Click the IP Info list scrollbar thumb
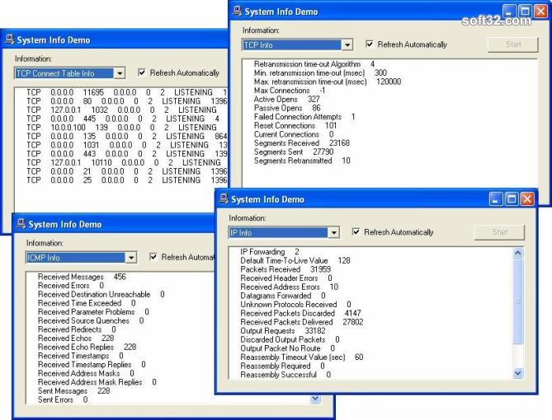 (518, 301)
